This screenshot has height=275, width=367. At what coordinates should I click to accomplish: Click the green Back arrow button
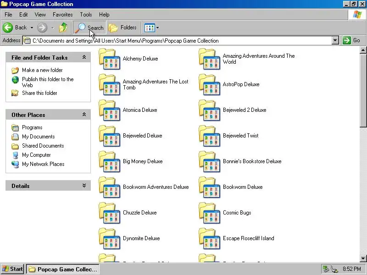(x=8, y=27)
